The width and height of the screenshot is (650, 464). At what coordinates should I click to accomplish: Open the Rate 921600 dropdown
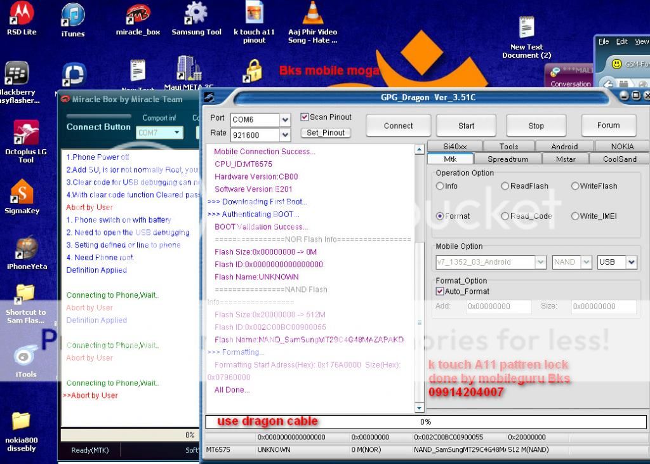(x=285, y=135)
